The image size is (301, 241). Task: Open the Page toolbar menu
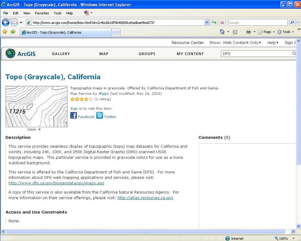click(266, 32)
